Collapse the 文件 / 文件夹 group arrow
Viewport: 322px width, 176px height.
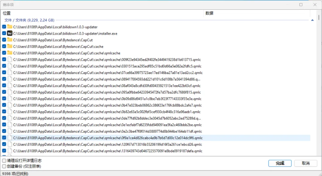click(312, 20)
